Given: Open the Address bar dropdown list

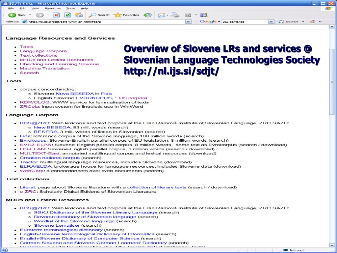Looking at the screenshot, I should click(x=188, y=21).
